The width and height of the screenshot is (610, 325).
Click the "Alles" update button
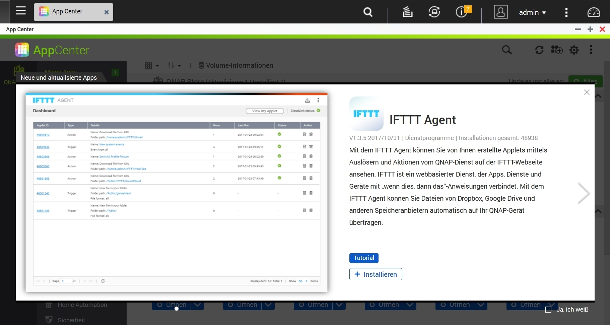[586, 81]
